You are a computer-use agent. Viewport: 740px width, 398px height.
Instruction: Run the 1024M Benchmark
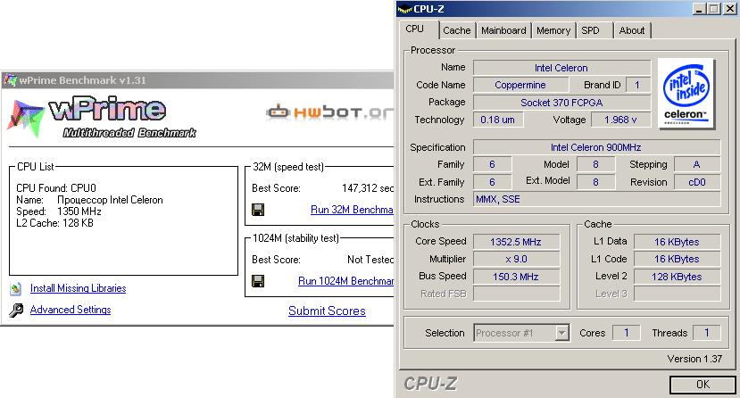point(346,281)
